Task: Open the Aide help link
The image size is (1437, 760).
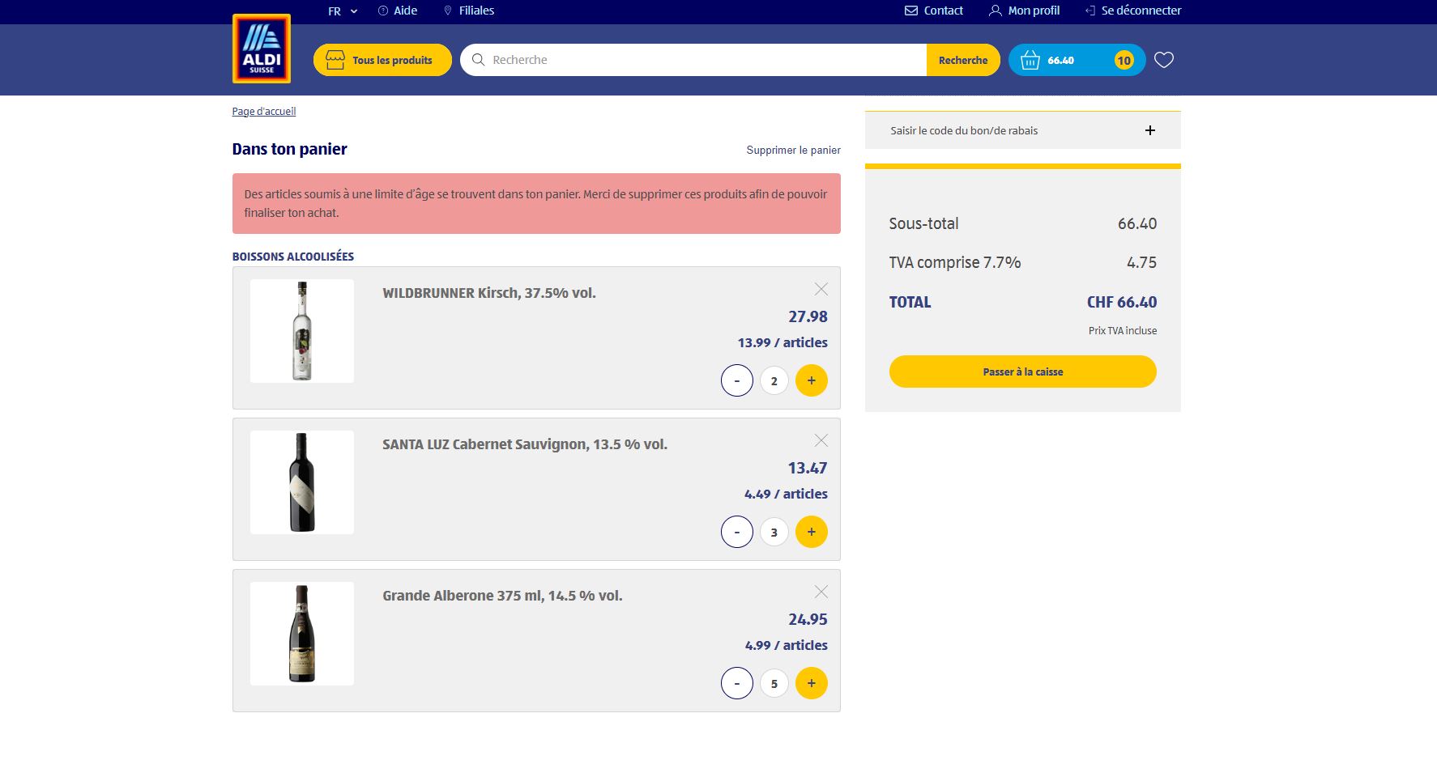Action: click(398, 11)
